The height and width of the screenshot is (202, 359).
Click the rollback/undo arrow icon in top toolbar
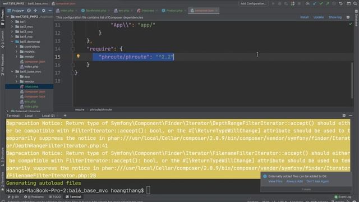(x=340, y=3)
